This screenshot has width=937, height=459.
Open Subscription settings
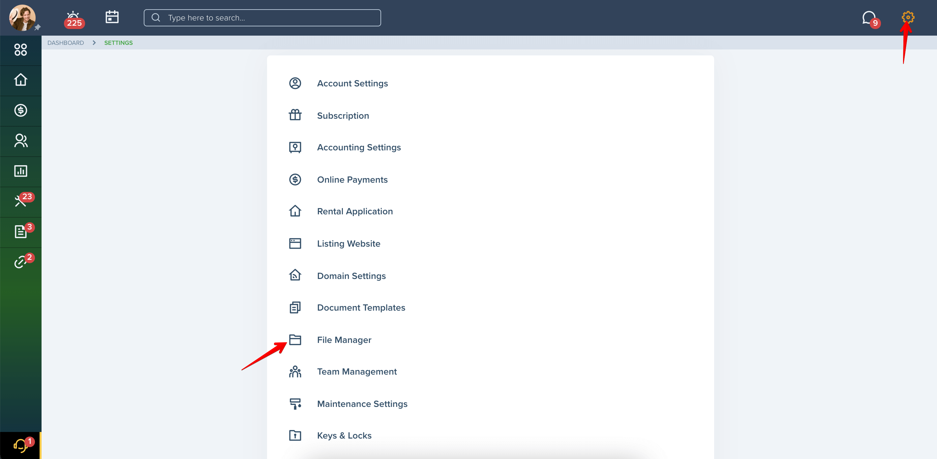[x=343, y=116]
